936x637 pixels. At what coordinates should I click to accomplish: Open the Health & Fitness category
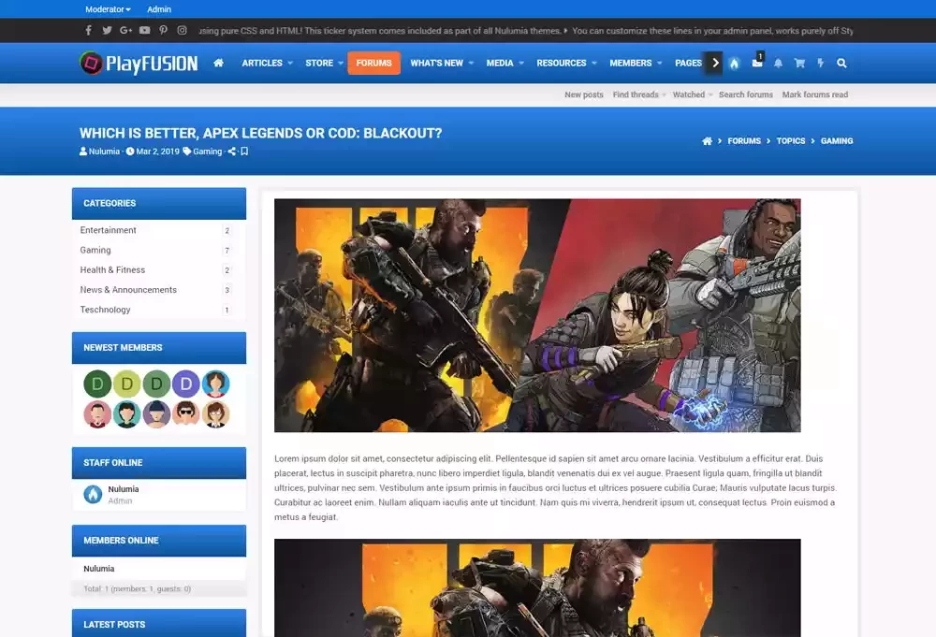point(112,269)
